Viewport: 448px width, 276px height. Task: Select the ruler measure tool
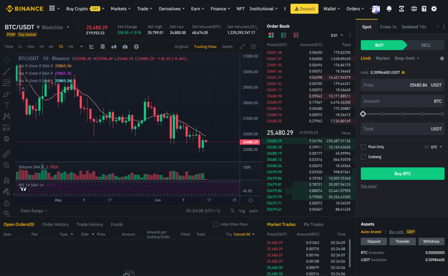[6, 154]
